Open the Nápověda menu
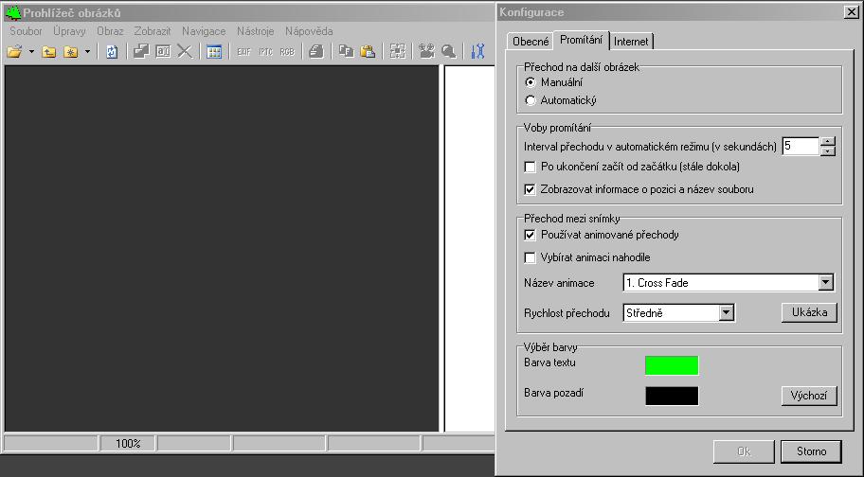Screen dimensions: 864x477 (309, 31)
